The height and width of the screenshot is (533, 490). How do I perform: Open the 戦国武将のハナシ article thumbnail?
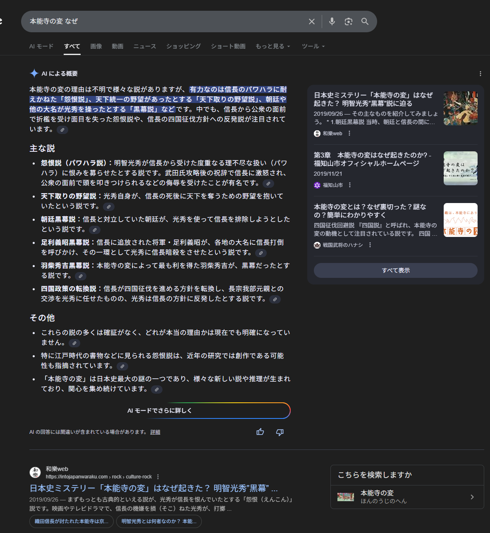pos(460,220)
